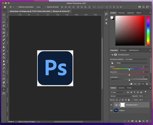Select the Eraser tool

[x=4, y=54]
